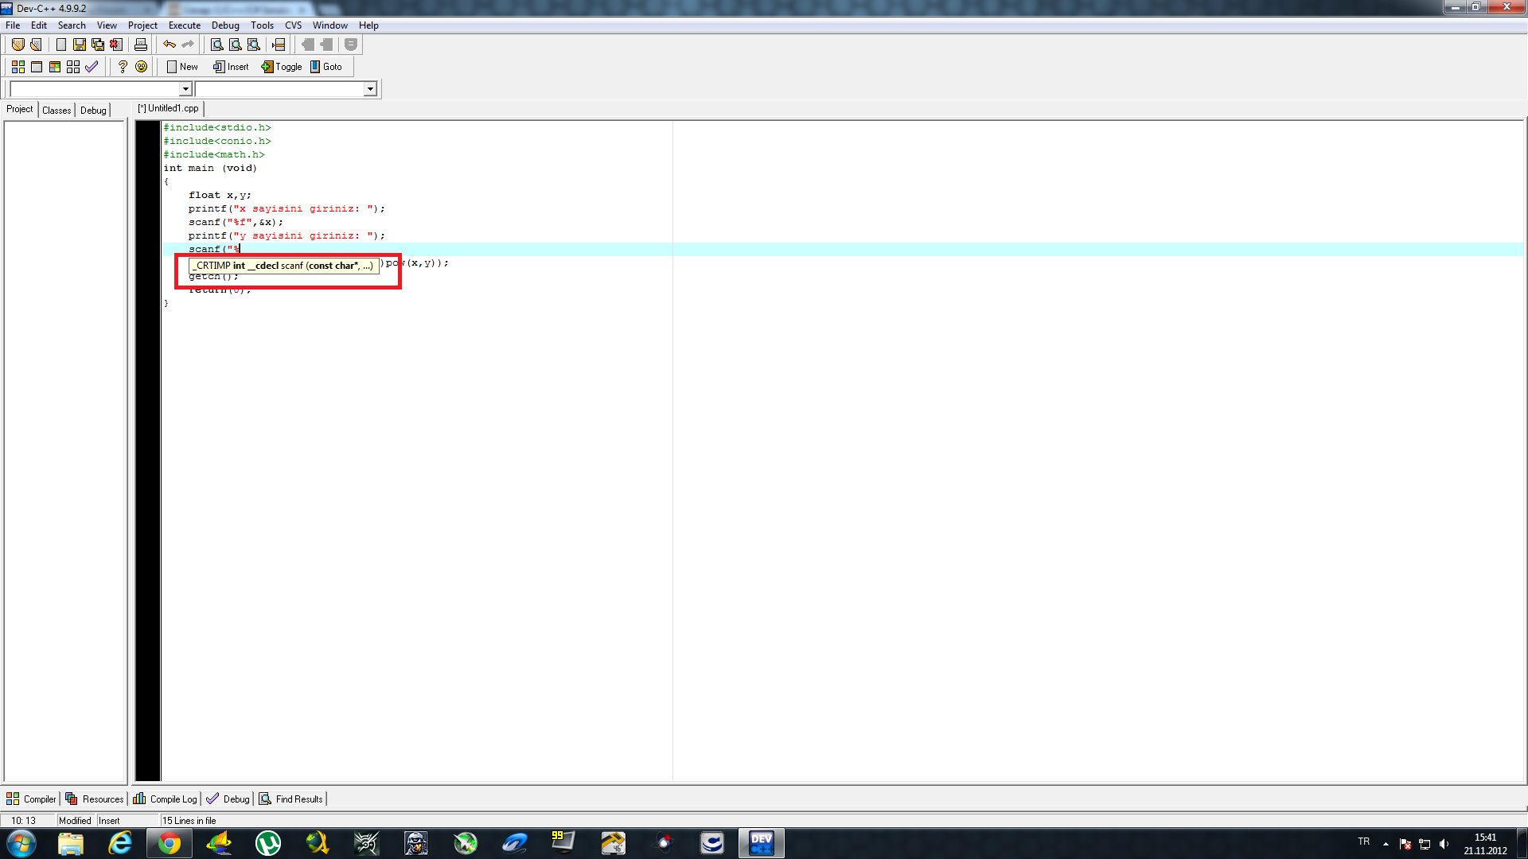1528x859 pixels.
Task: Open the Execute menu
Action: tap(185, 25)
